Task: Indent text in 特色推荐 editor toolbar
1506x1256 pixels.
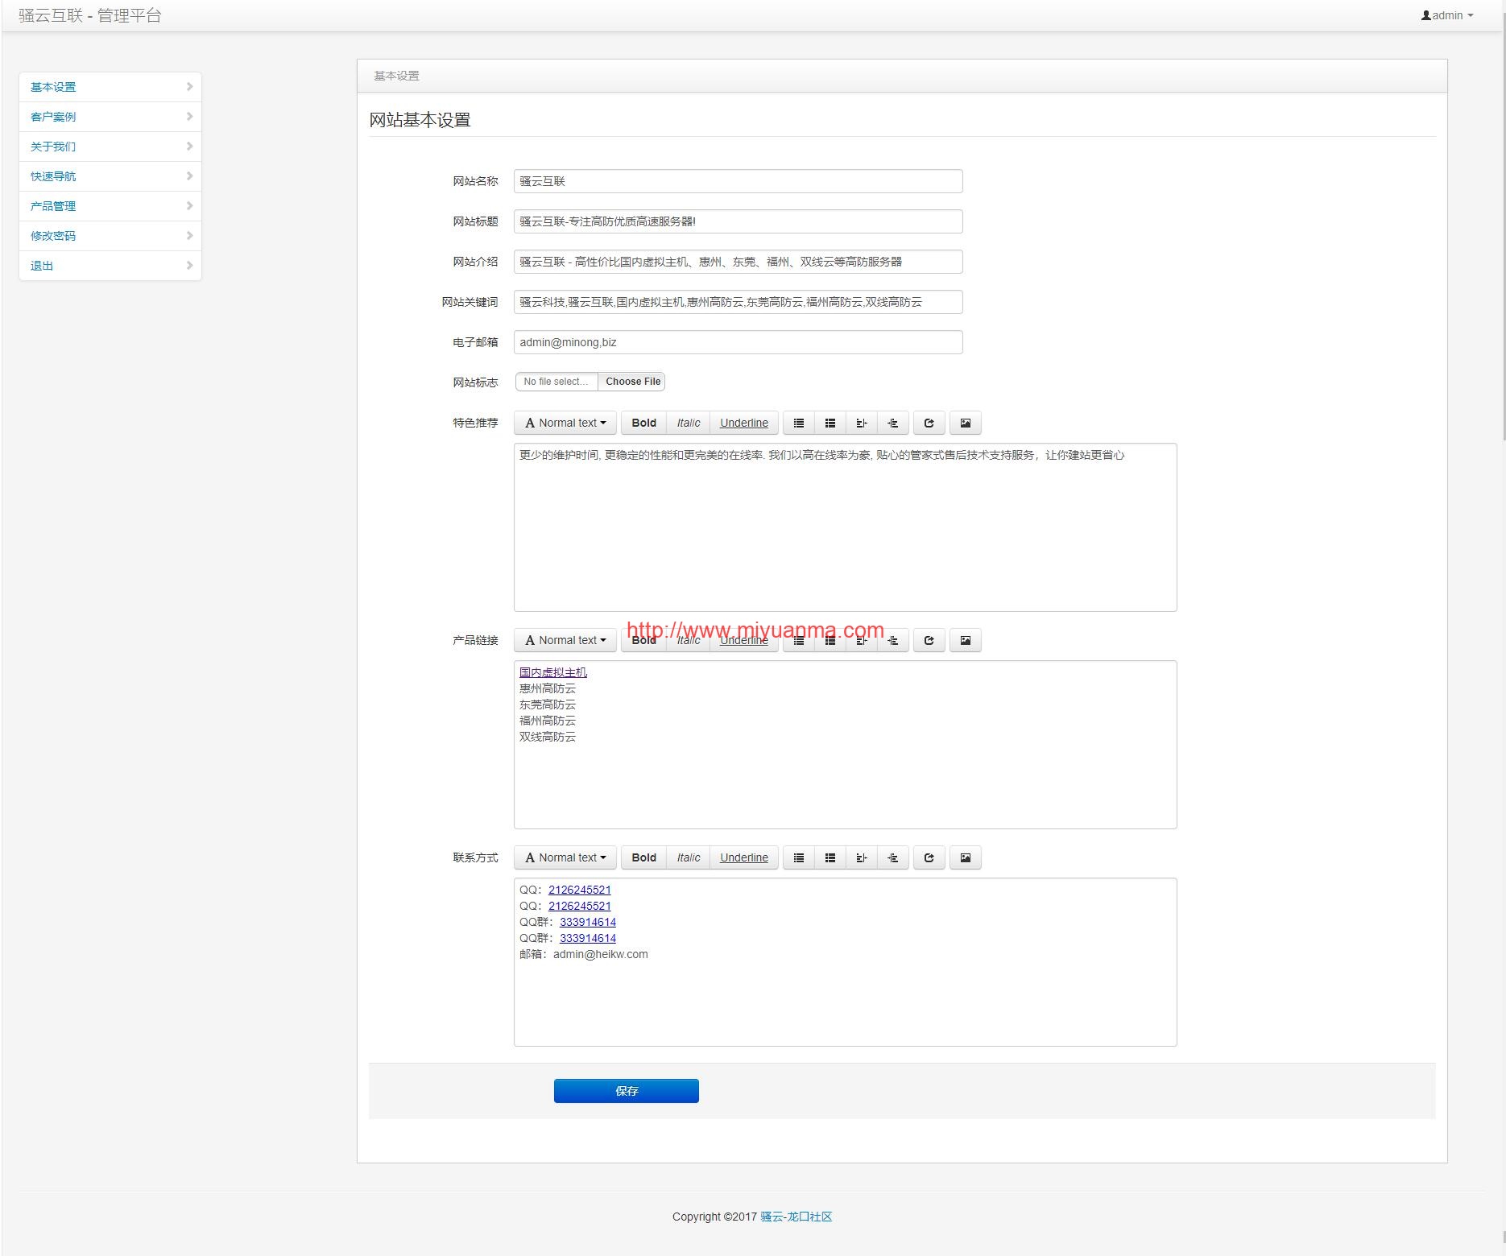Action: click(893, 423)
